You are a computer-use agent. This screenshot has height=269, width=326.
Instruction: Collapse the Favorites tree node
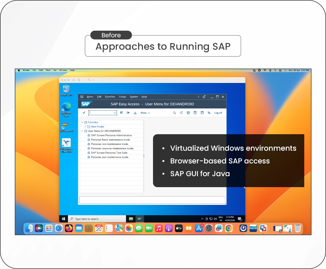pos(82,122)
